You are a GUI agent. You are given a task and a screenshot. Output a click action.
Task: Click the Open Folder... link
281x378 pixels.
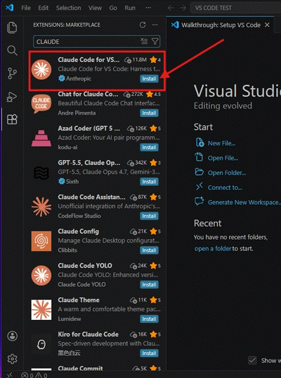coord(227,173)
